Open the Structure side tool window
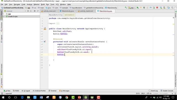The height and width of the screenshot is (100, 177). (1, 27)
